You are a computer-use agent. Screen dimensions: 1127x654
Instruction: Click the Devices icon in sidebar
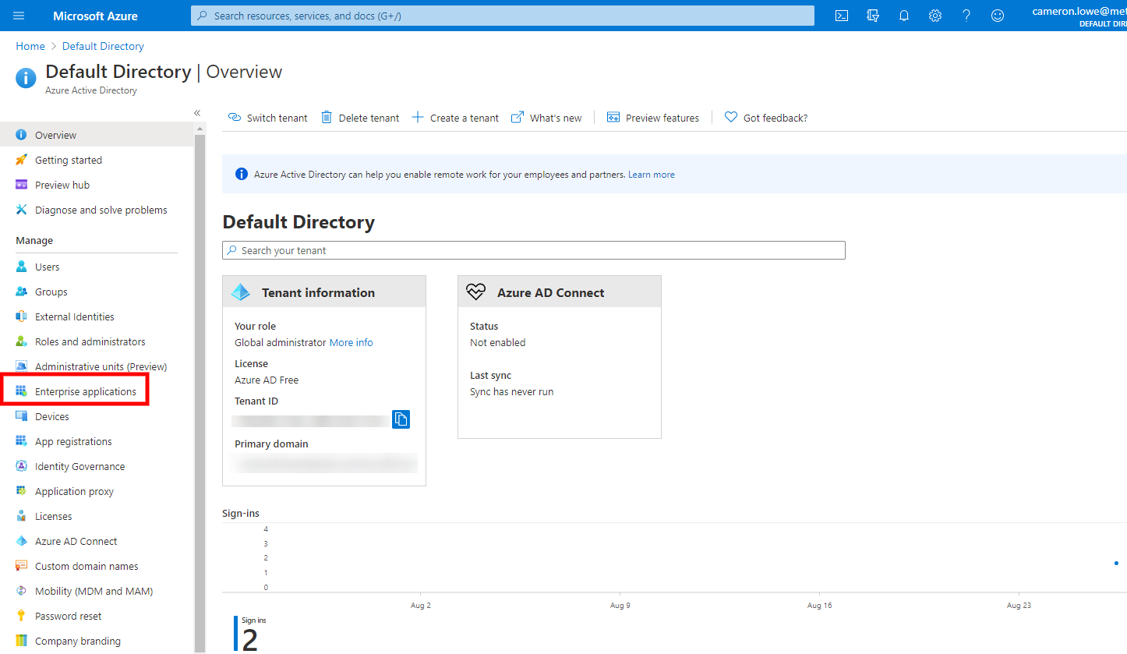tap(22, 416)
